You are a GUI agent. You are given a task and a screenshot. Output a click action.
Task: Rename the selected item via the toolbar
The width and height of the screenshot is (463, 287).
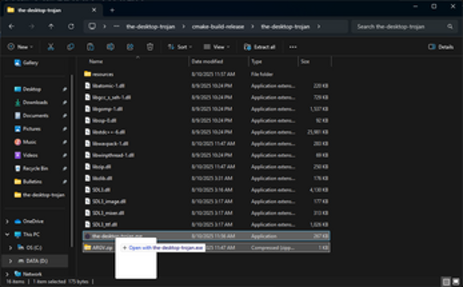click(x=111, y=47)
